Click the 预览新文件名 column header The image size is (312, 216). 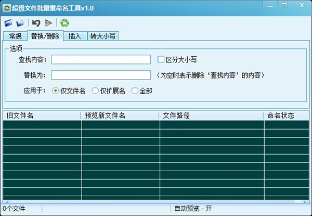click(120, 116)
